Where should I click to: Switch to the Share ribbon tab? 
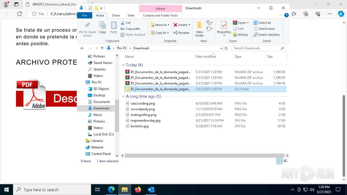click(116, 15)
